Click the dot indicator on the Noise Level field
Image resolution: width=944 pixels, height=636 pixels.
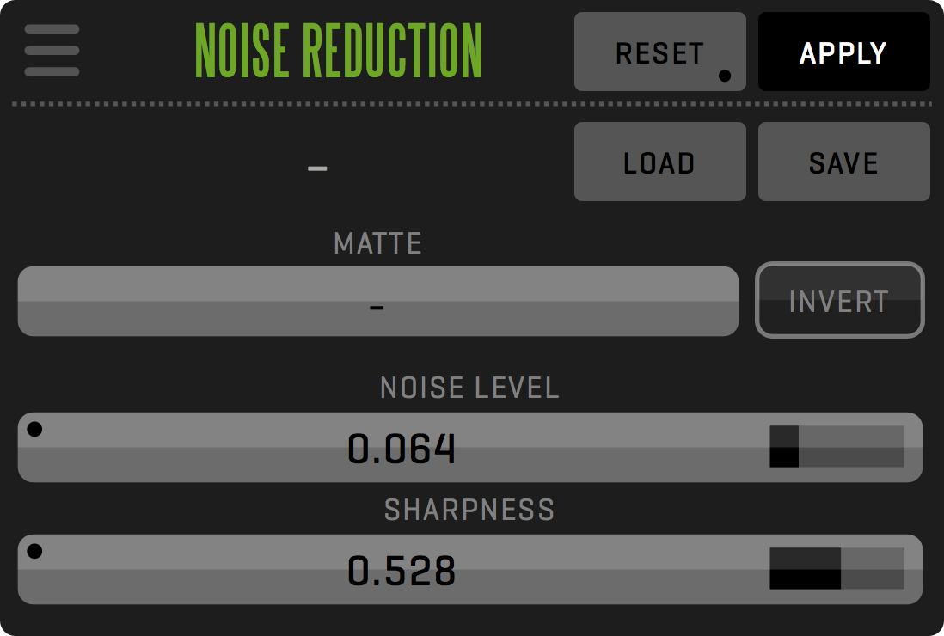click(x=34, y=430)
